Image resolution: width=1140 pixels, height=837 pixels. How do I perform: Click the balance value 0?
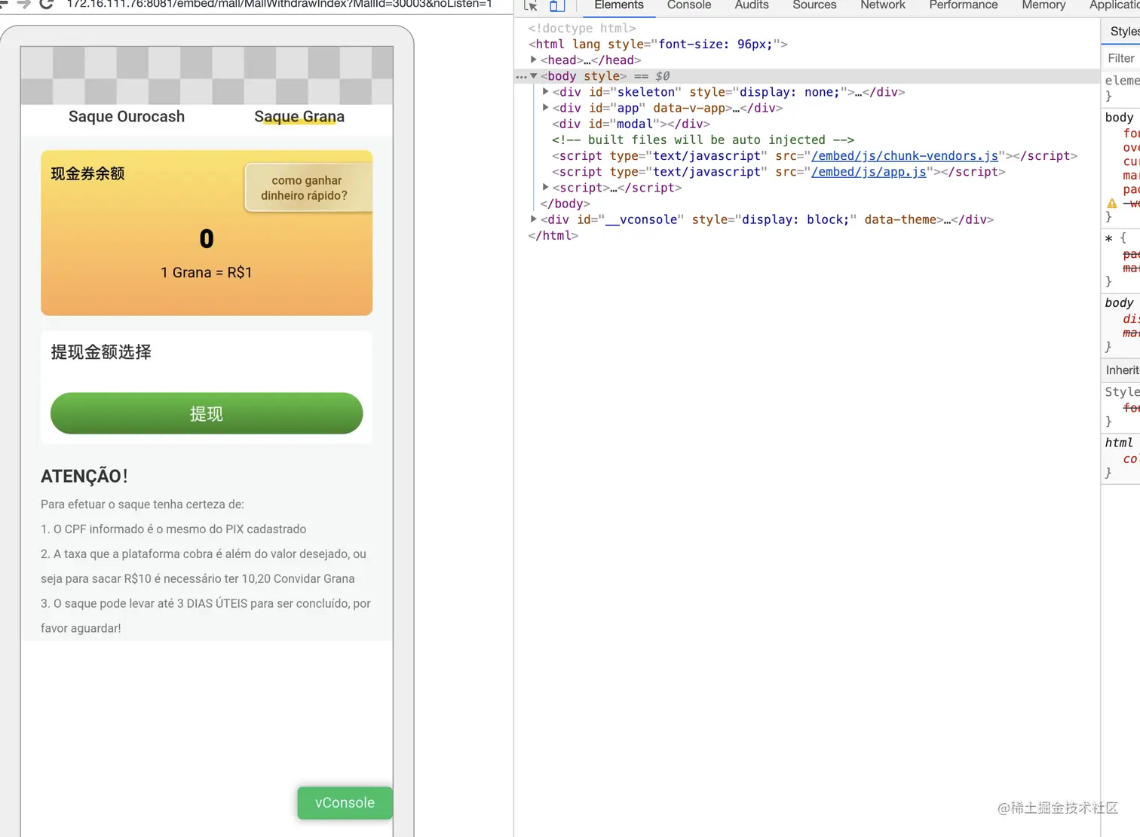pyautogui.click(x=207, y=239)
